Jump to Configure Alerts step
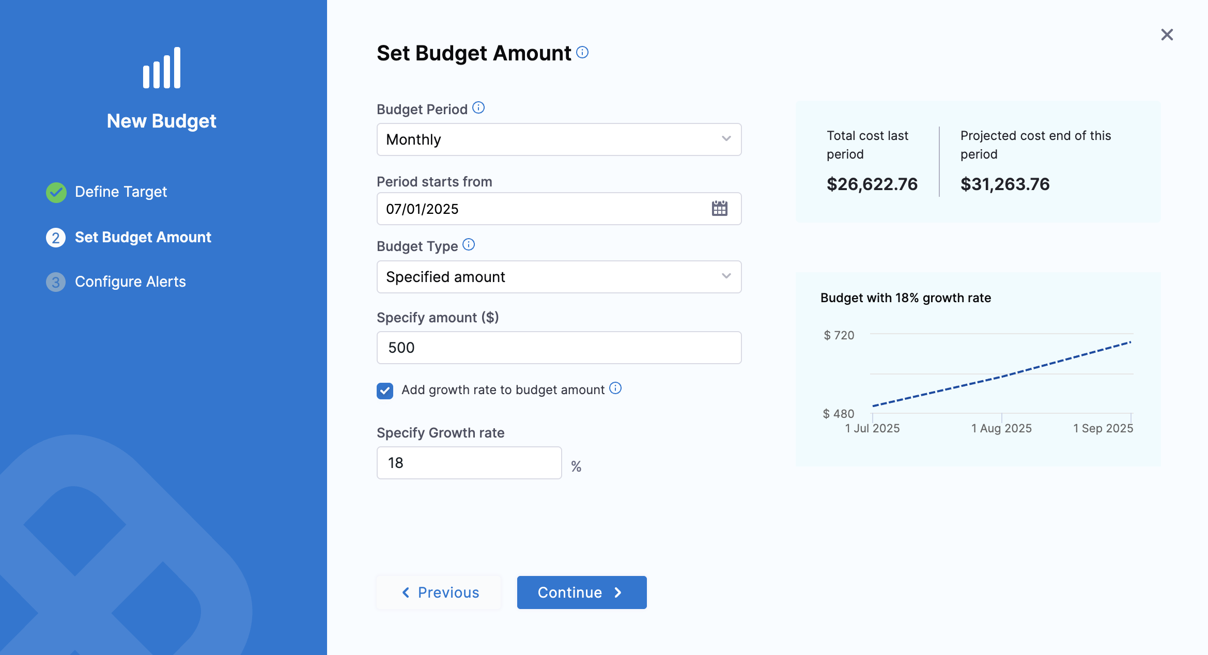 click(x=130, y=282)
